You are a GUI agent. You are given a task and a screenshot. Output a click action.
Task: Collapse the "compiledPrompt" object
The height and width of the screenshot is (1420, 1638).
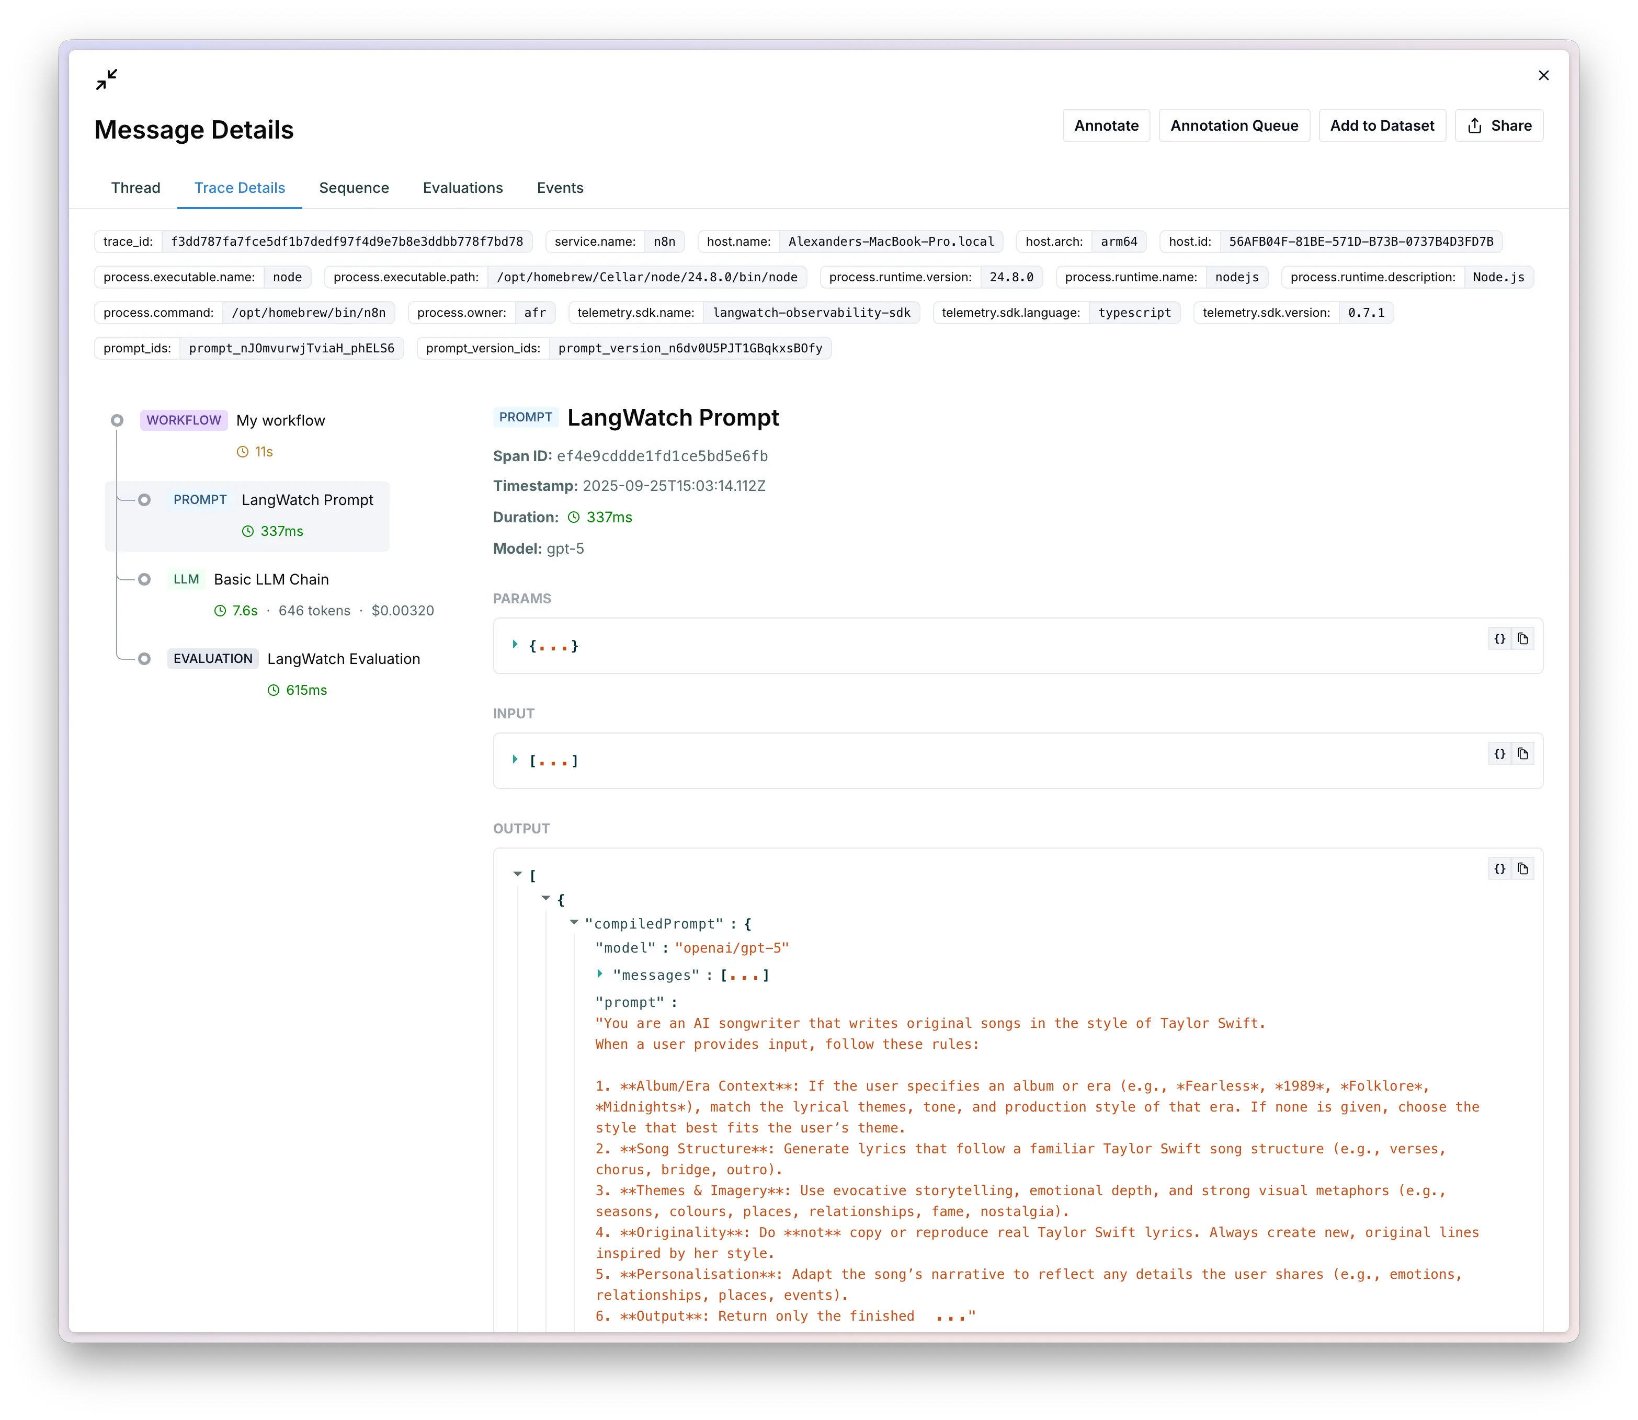point(574,922)
